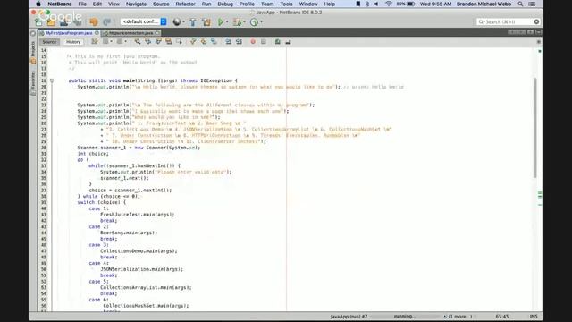Image resolution: width=572 pixels, height=322 pixels.
Task: Click the Save All toolbar icon
Action: [78, 22]
